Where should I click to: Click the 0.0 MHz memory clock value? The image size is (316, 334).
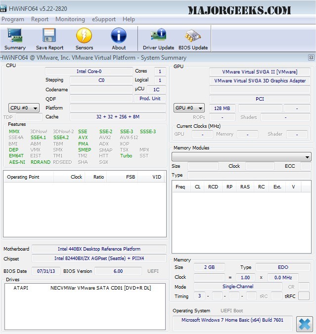coord(283,277)
